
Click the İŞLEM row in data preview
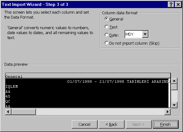tap(87, 86)
